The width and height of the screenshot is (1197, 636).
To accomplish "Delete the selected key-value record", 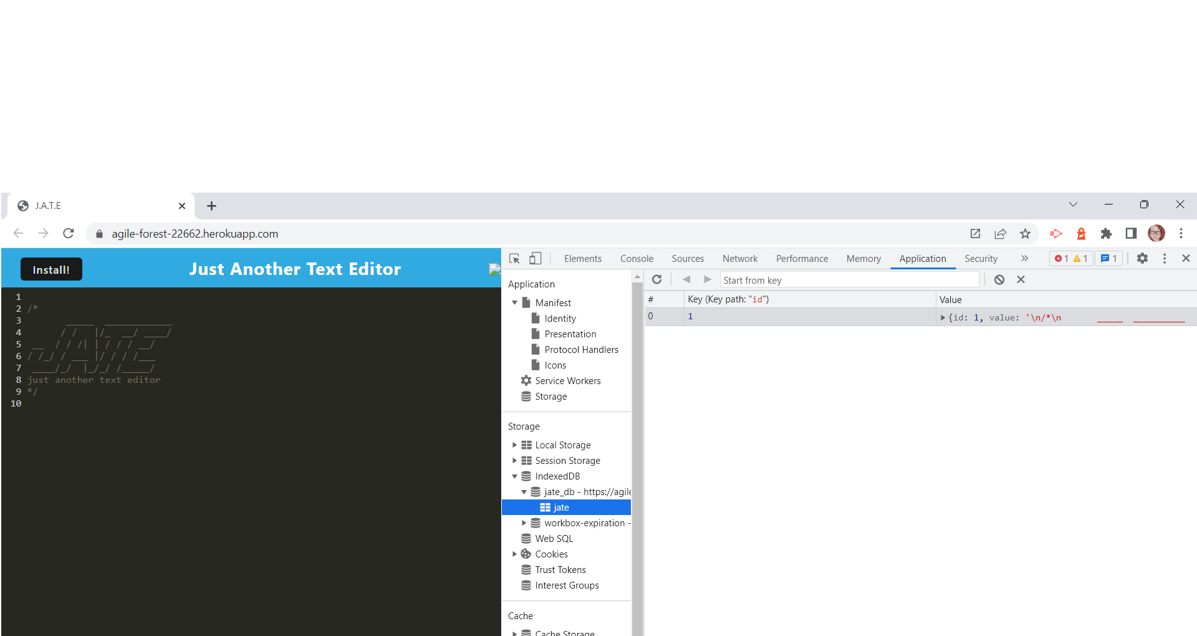I will pos(1021,279).
